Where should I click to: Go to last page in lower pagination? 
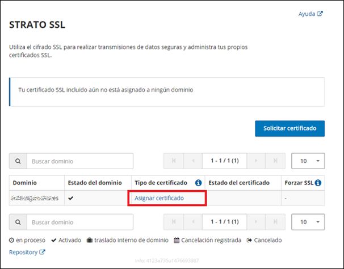[x=275, y=222]
